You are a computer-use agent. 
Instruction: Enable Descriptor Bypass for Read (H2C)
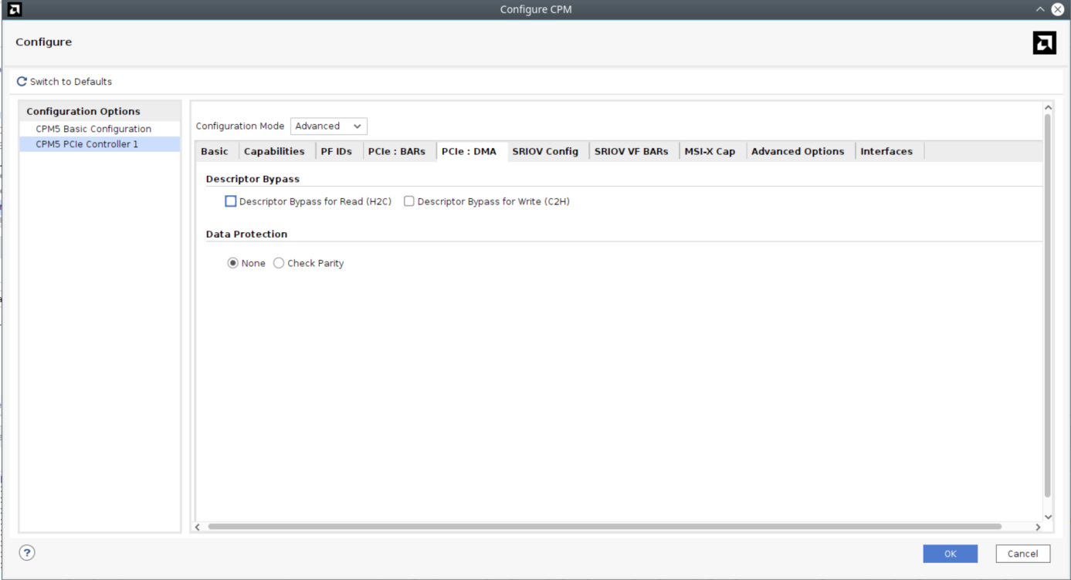[x=231, y=201]
